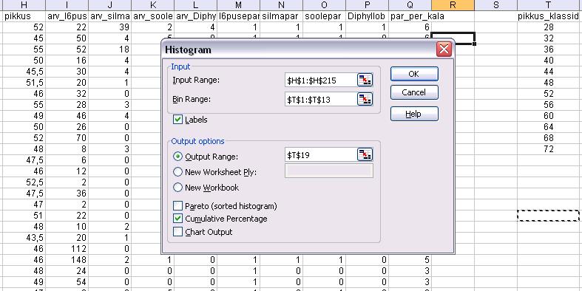Image resolution: width=582 pixels, height=291 pixels.
Task: Uncheck the Labels checkbox
Action: point(178,120)
